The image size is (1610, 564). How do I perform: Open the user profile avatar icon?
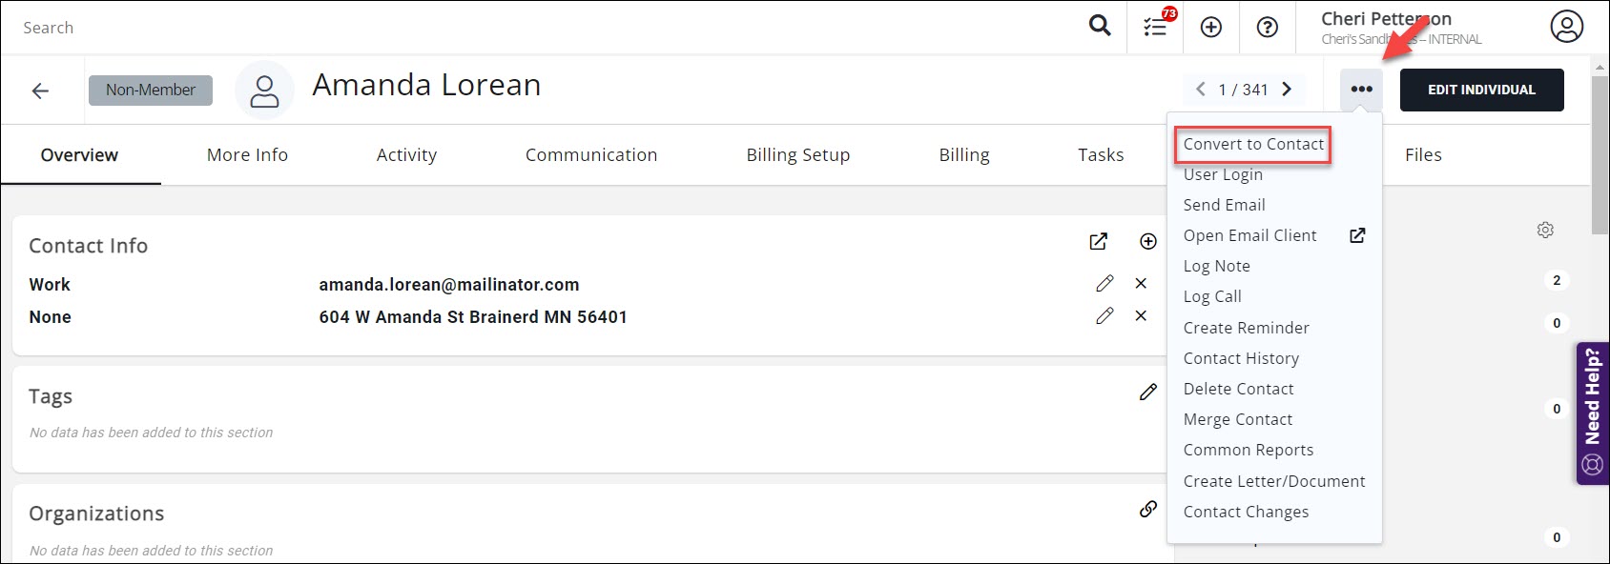point(1566,27)
